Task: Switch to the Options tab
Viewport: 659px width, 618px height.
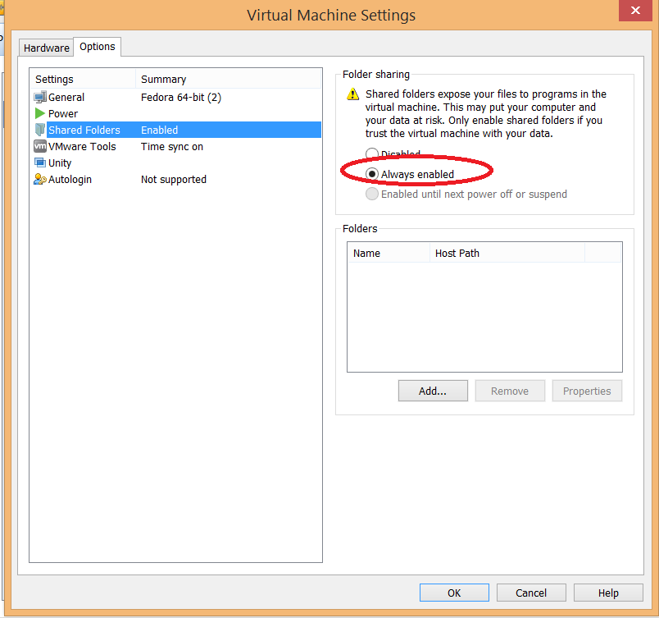Action: click(x=97, y=47)
